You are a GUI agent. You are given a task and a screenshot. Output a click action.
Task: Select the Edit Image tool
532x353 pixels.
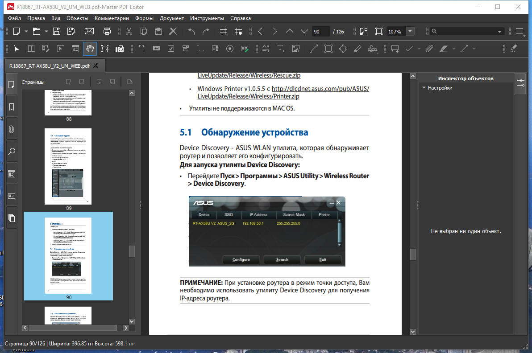pos(46,49)
